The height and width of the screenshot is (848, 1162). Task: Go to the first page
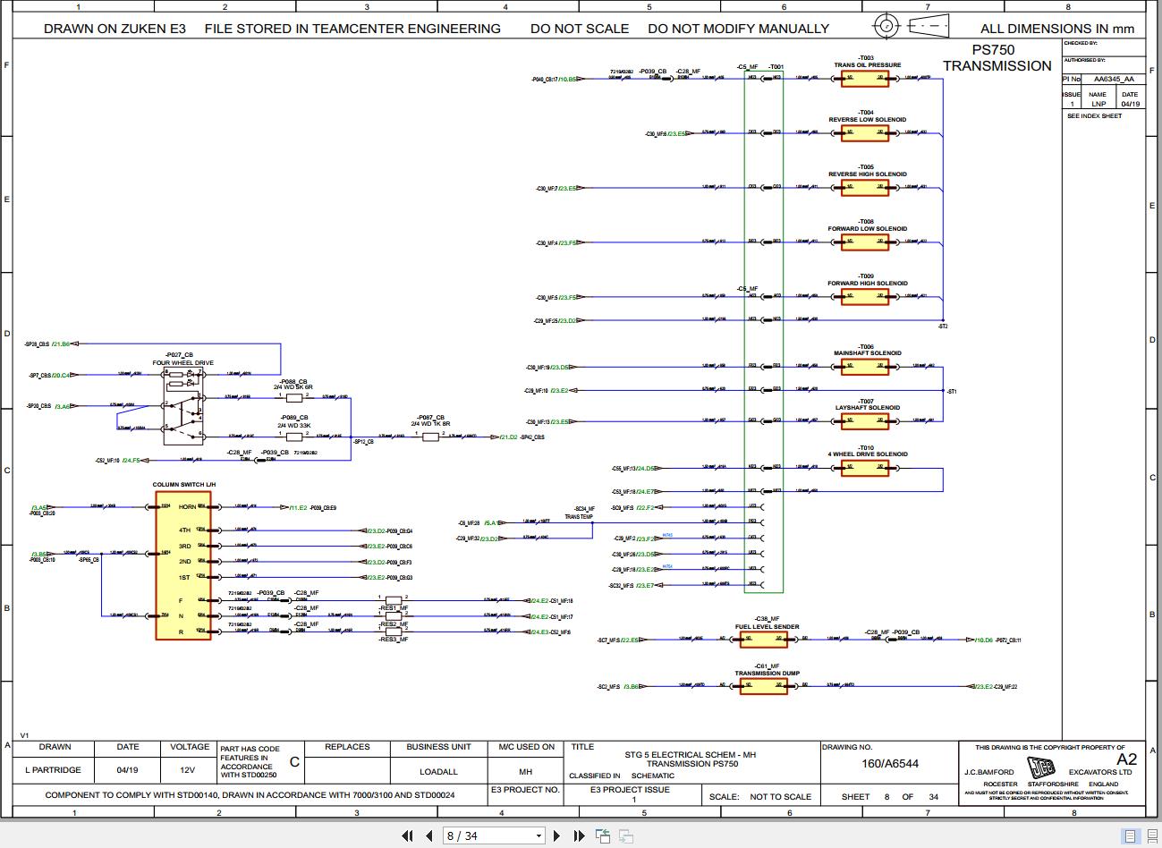408,835
